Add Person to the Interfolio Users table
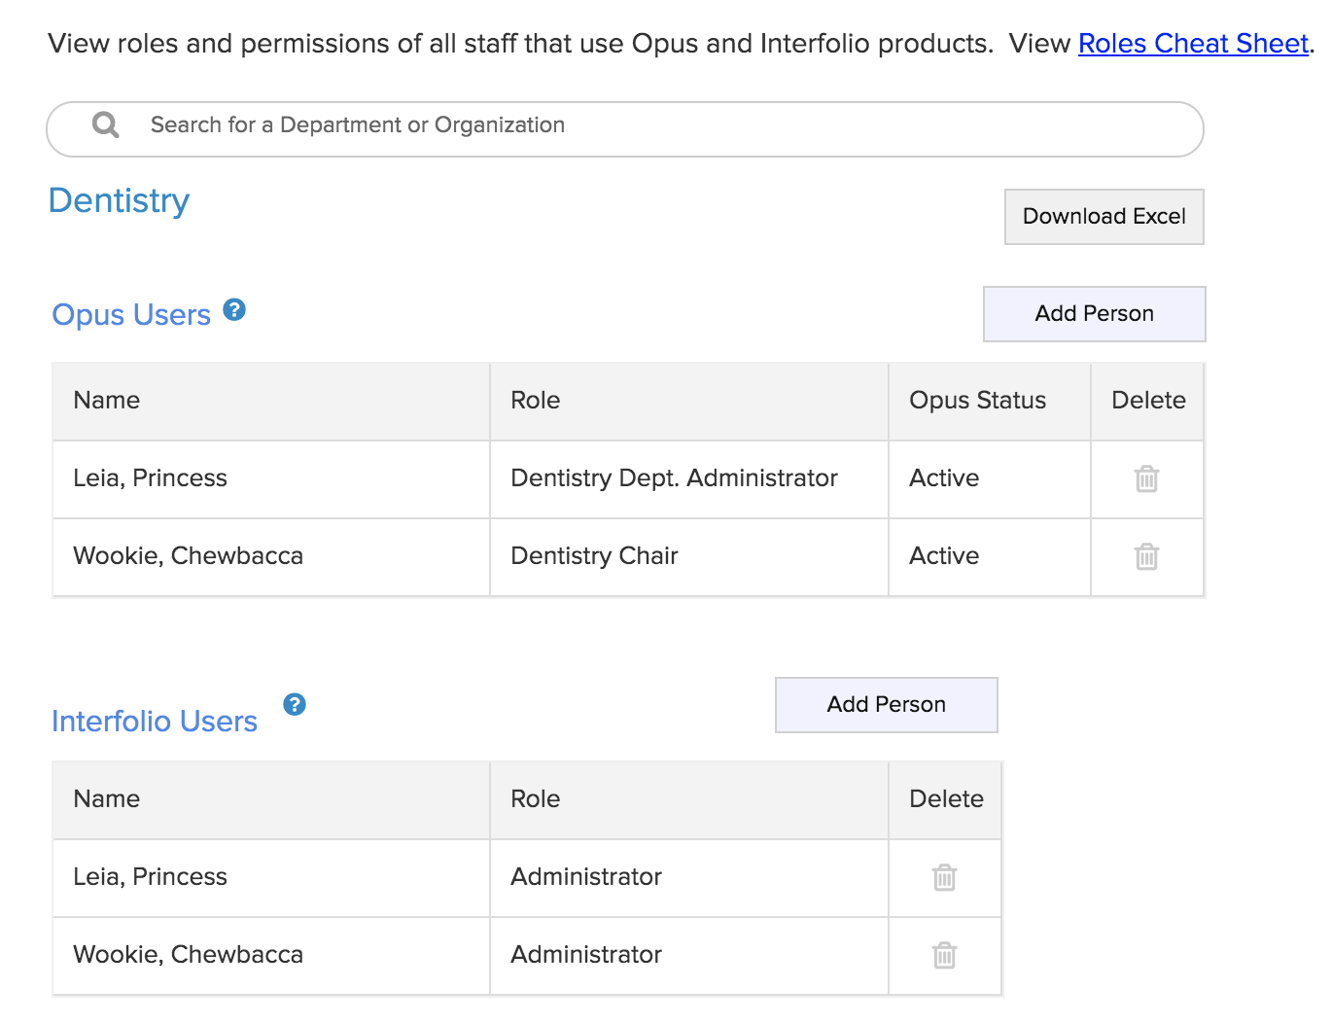This screenshot has height=1024, width=1331. pyautogui.click(x=886, y=704)
